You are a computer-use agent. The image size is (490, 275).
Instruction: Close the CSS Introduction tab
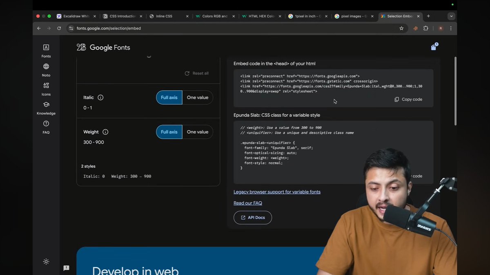click(141, 16)
